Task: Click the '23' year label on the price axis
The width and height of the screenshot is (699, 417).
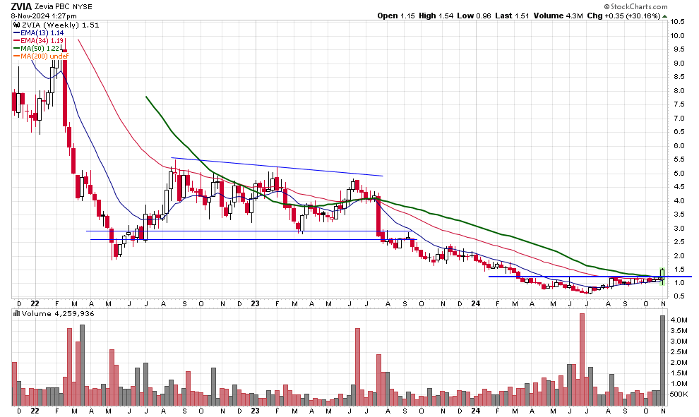Action: point(255,303)
